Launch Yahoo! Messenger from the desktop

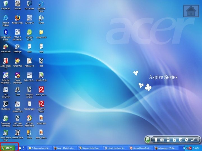18,75
